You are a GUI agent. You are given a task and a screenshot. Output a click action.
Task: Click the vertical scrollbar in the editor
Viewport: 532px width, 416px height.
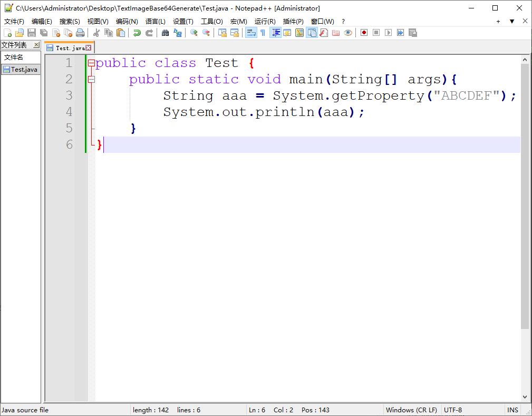525,211
